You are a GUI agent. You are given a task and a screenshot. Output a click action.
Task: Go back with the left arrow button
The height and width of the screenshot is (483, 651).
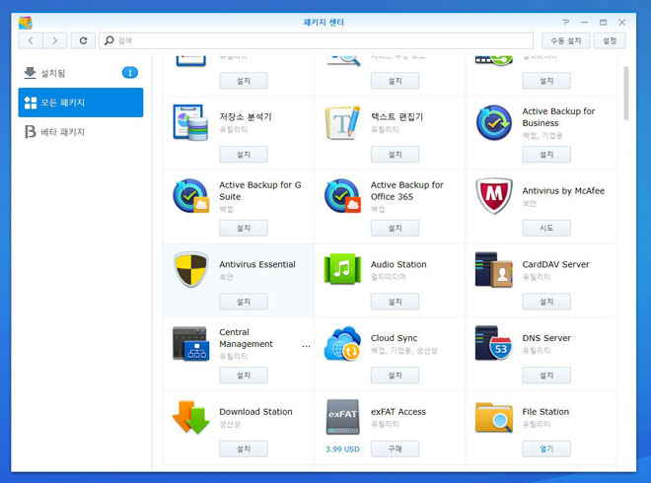pos(31,40)
